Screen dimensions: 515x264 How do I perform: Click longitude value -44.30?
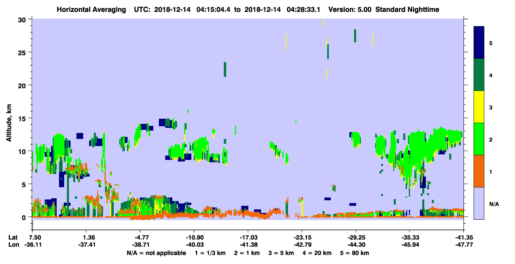point(355,245)
